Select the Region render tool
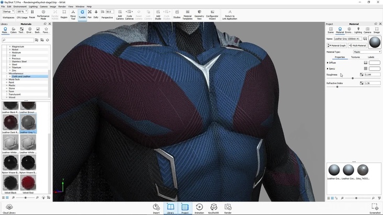This screenshot has height=215, width=383. click(64, 15)
